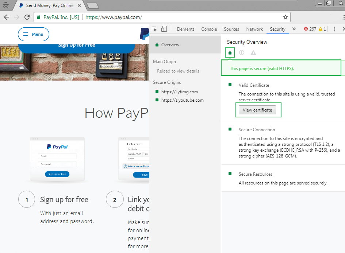Switch to the Sources tab
The width and height of the screenshot is (345, 253).
click(x=231, y=29)
